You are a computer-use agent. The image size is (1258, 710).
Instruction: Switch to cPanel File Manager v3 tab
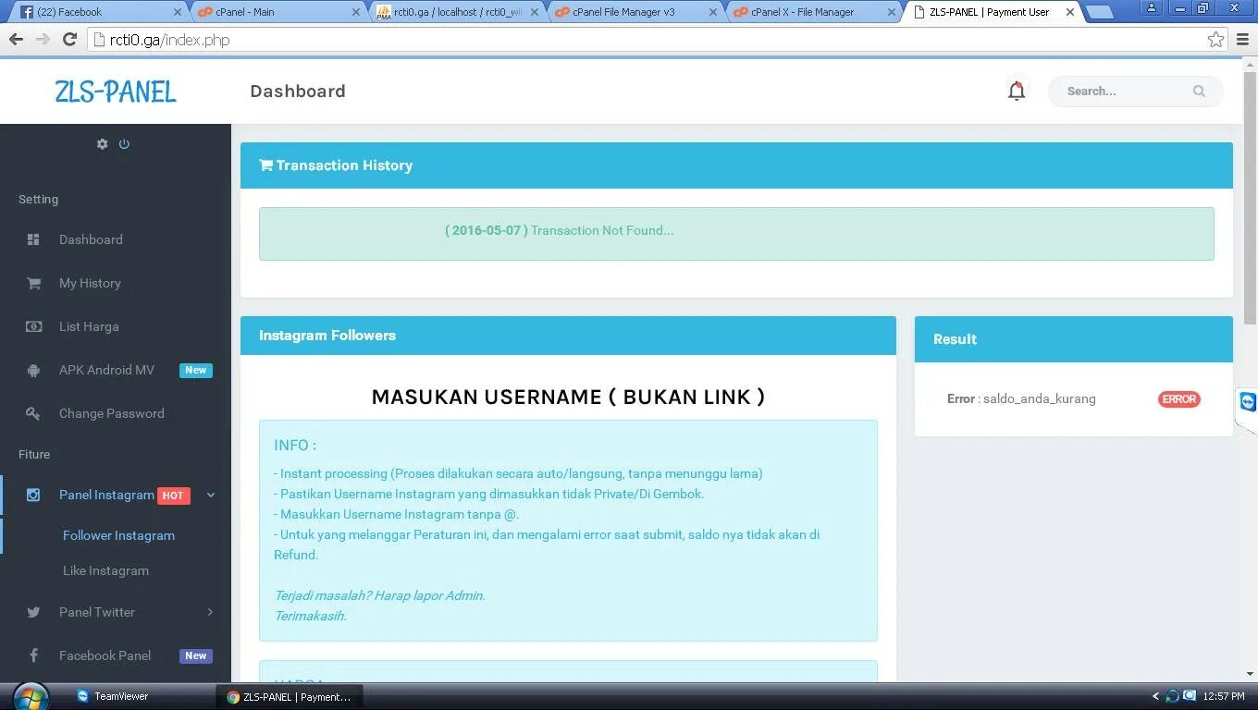[635, 12]
